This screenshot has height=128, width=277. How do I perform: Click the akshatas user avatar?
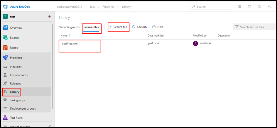tap(195, 44)
